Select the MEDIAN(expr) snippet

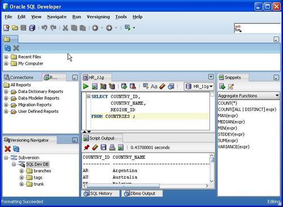click(231, 122)
